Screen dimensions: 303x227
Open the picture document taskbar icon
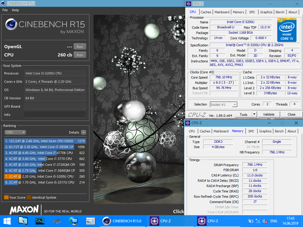click(x=90, y=221)
